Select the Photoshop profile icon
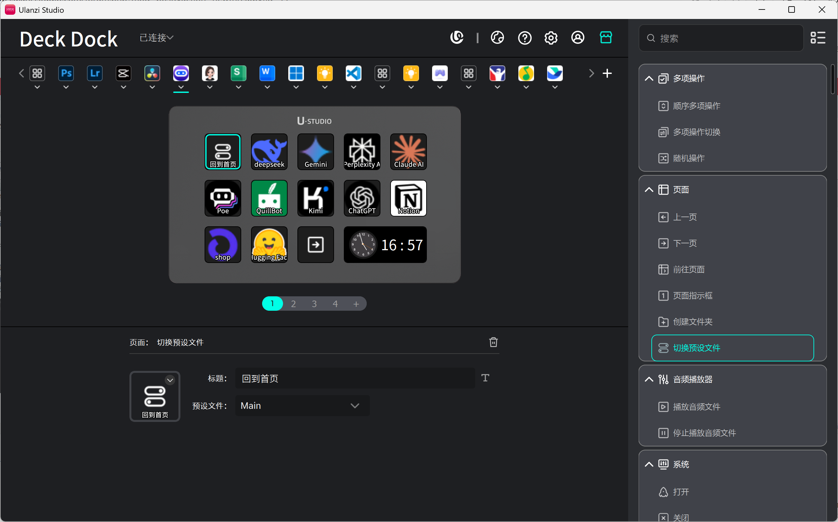The width and height of the screenshot is (838, 522). pyautogui.click(x=66, y=73)
